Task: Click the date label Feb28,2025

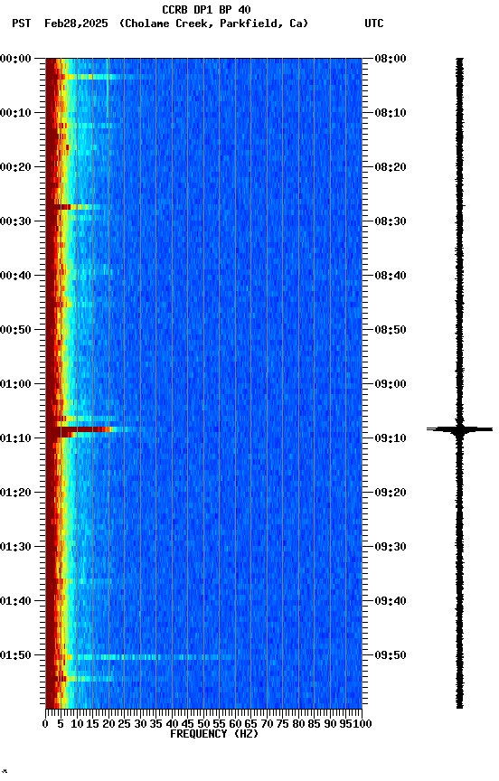Action: (76, 24)
